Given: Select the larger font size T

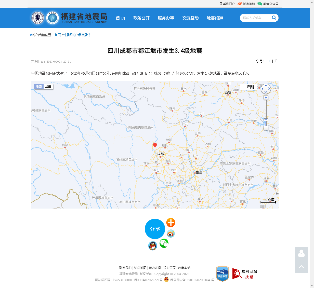Looking at the screenshot, I should pyautogui.click(x=276, y=61).
